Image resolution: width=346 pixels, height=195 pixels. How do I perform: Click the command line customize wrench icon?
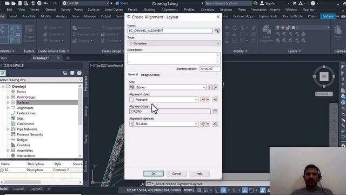tap(142, 184)
